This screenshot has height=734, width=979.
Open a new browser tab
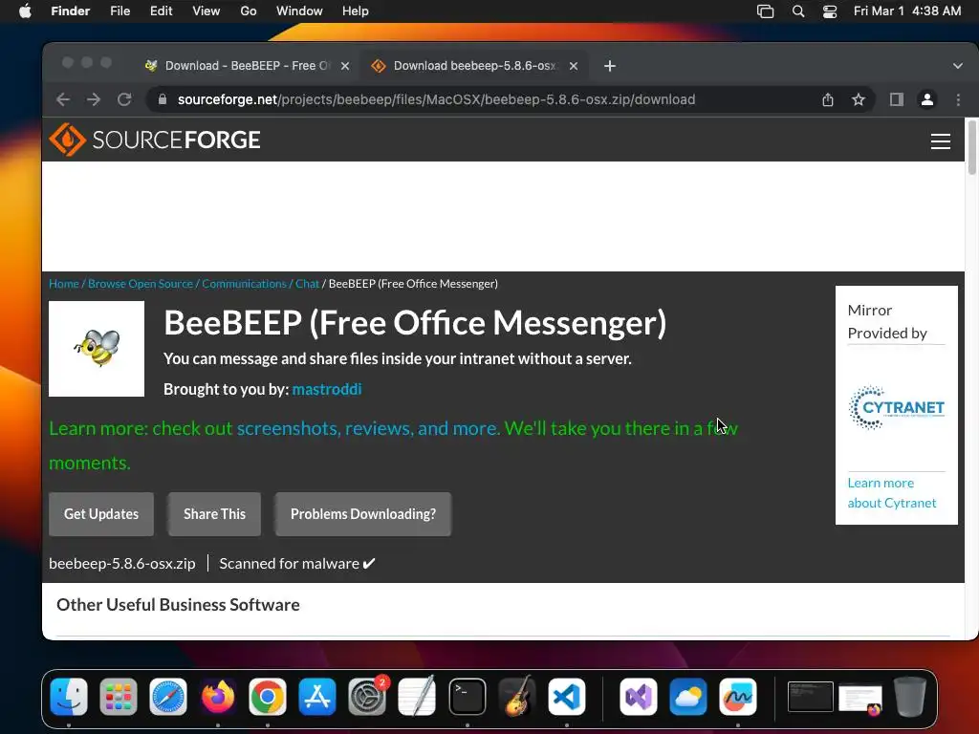[x=610, y=66]
